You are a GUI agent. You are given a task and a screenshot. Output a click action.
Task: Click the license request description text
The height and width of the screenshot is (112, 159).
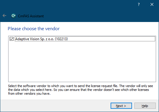coord(80,90)
